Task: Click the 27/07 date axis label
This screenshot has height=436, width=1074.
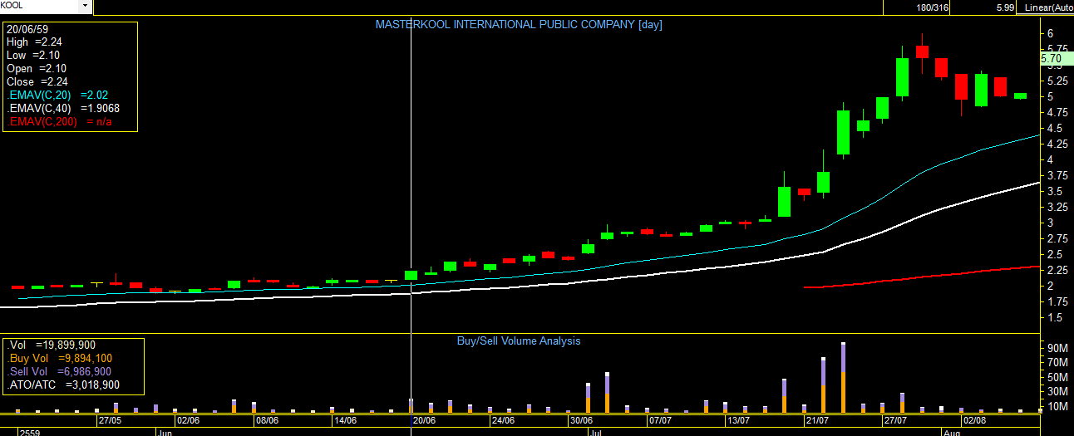Action: (x=895, y=421)
